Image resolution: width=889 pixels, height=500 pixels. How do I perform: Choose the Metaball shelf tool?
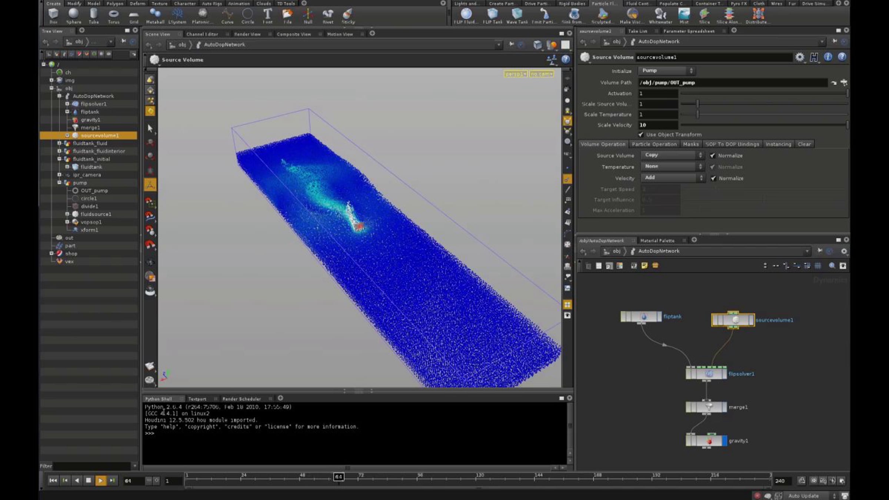(155, 16)
